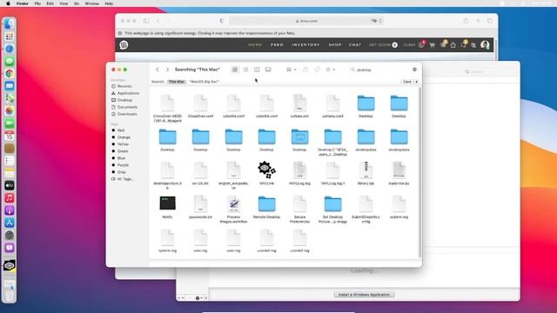
Task: Select the 'Process Images.workflow' file
Action: (233, 210)
